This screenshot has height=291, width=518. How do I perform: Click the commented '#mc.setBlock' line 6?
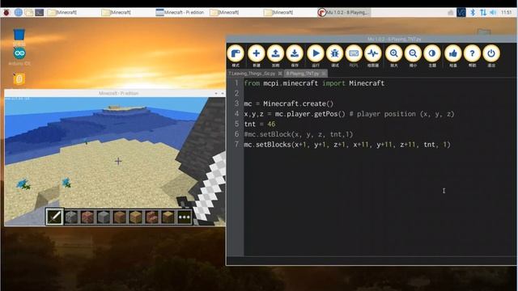click(299, 134)
